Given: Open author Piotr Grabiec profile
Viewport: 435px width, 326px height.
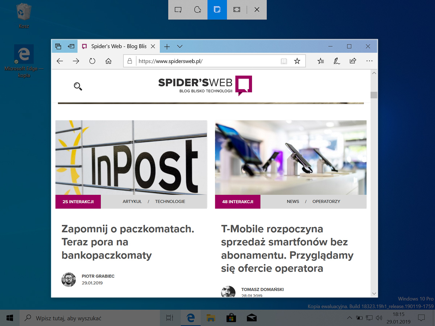Looking at the screenshot, I should click(98, 276).
